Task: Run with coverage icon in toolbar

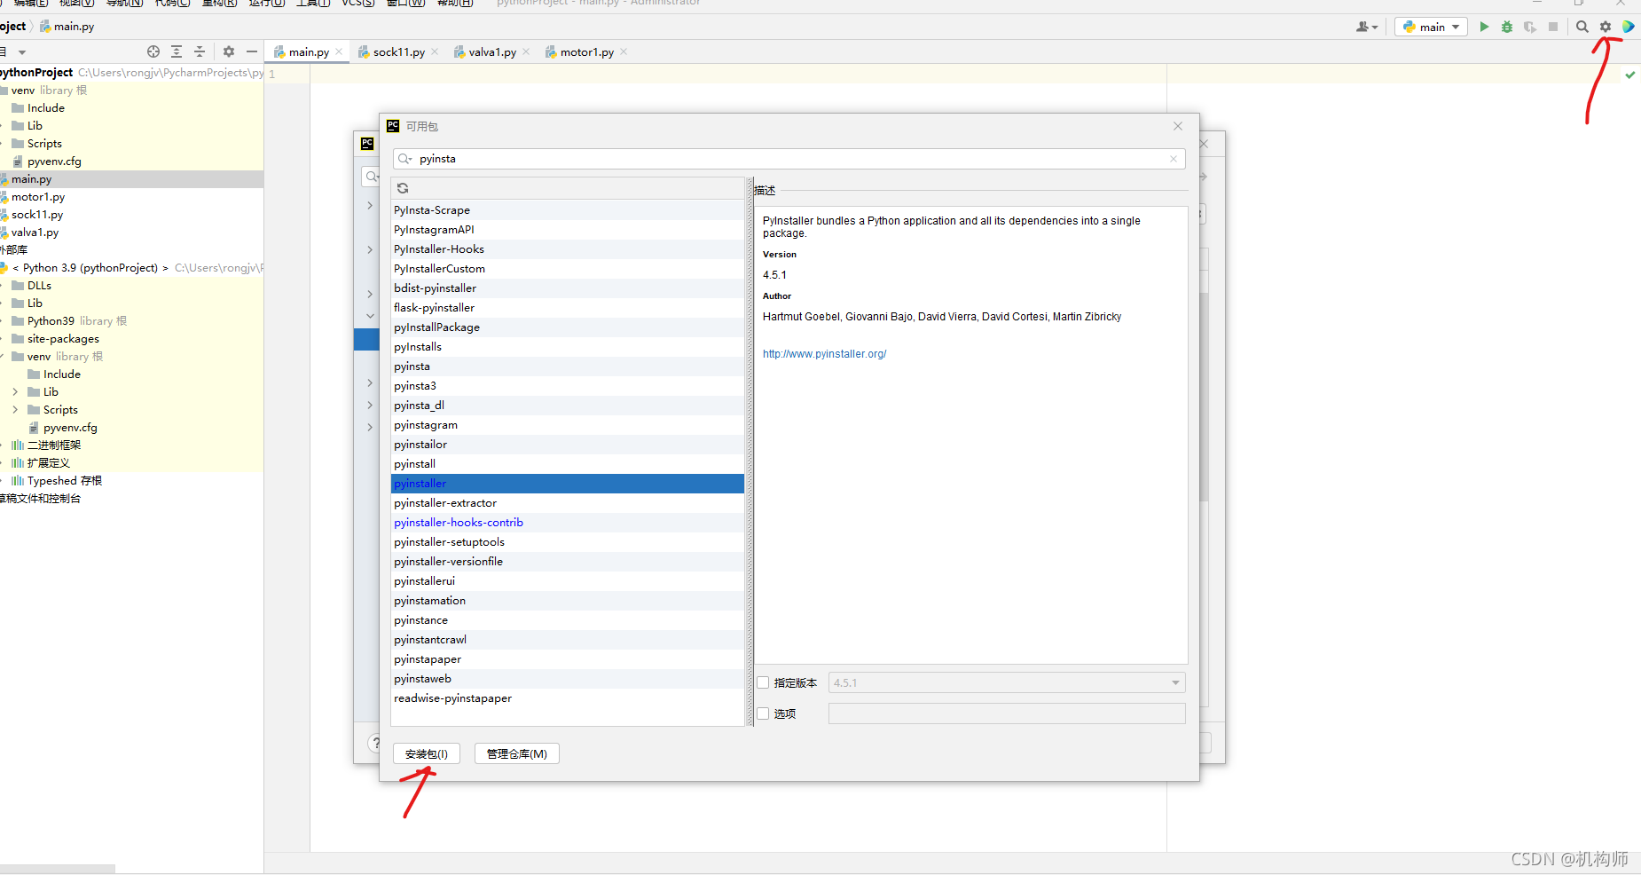Action: [1530, 27]
